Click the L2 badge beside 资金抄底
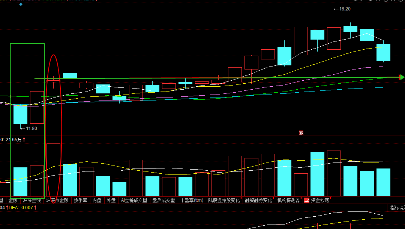The height and width of the screenshot is (229, 405). point(307,200)
